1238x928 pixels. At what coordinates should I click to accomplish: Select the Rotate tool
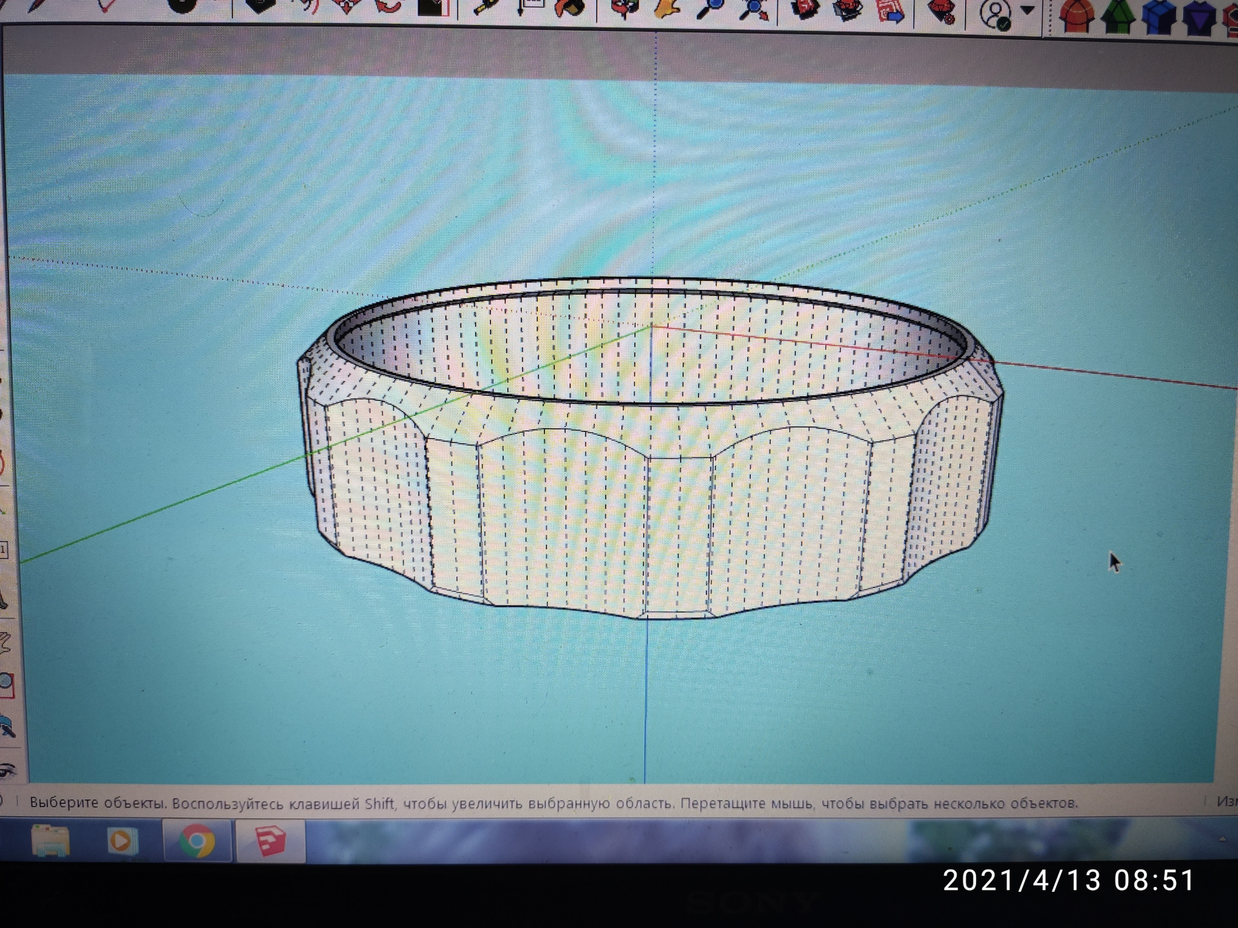(388, 8)
